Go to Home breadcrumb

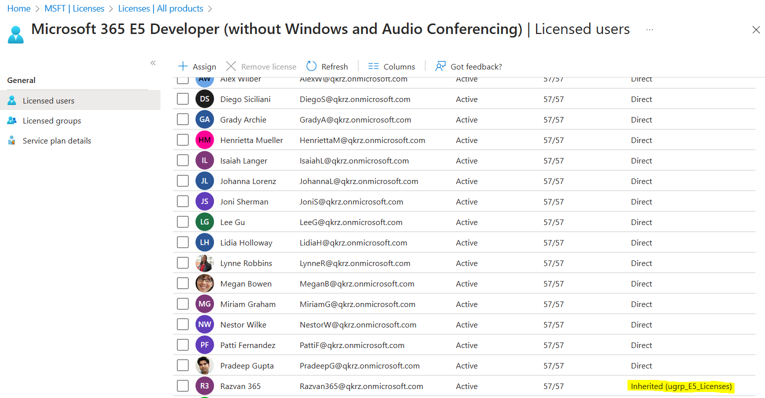tap(19, 8)
